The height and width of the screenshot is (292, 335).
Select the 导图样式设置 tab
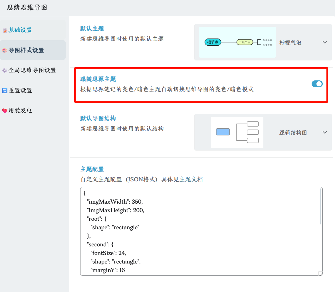[33, 50]
